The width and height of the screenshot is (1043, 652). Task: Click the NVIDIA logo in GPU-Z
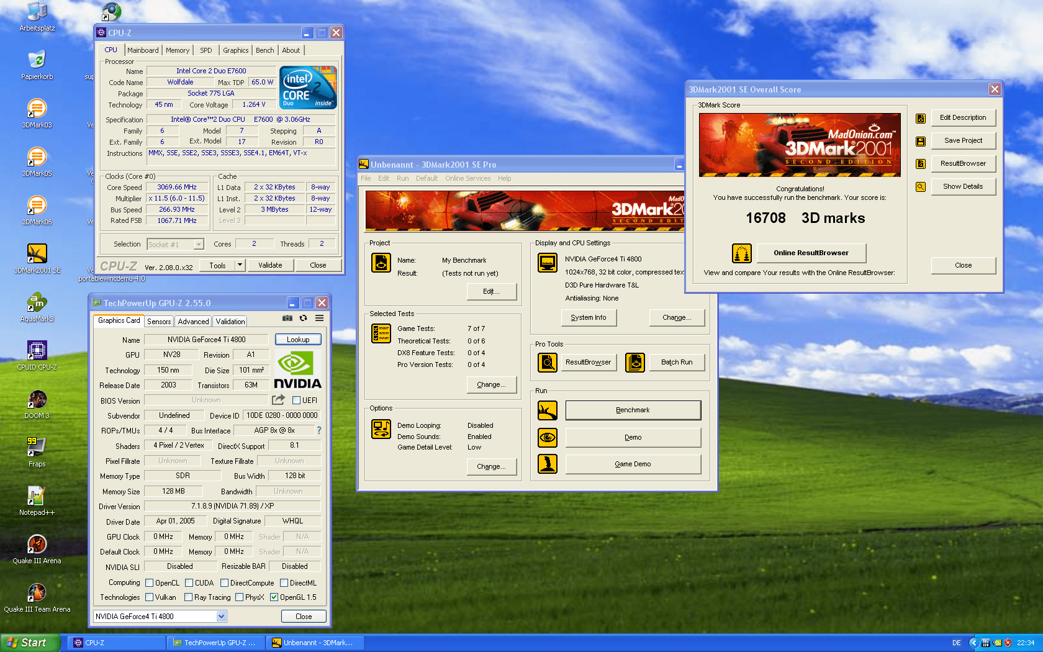297,371
